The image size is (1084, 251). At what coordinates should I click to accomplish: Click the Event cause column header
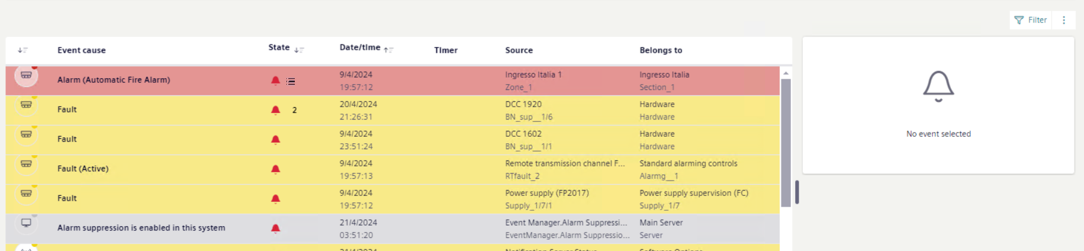point(82,50)
